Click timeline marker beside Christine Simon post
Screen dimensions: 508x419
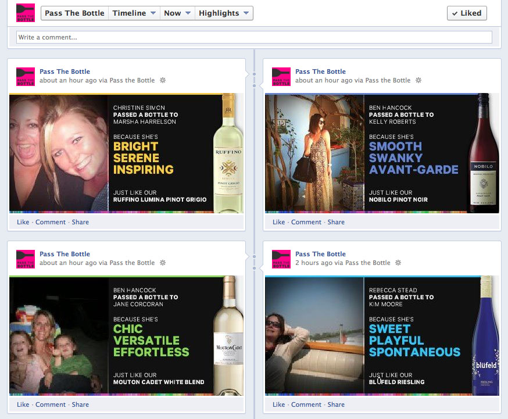pos(255,74)
